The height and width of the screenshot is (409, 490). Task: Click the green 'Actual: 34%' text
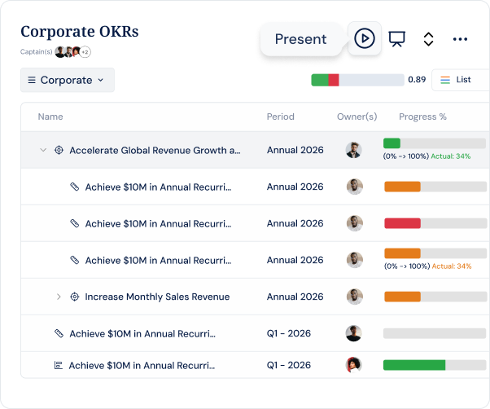pyautogui.click(x=451, y=156)
